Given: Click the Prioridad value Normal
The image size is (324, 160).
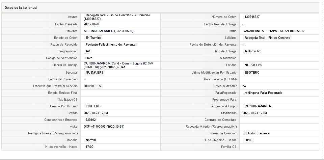Looking at the screenshot, I should point(91,140).
